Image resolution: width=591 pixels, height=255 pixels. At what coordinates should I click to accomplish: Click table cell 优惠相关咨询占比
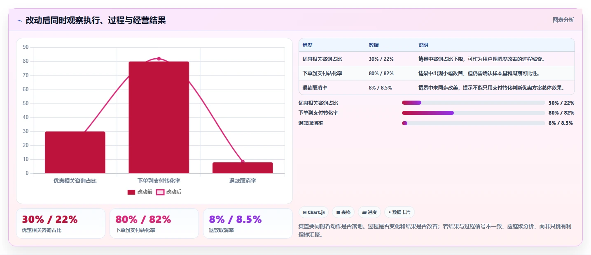pos(322,59)
